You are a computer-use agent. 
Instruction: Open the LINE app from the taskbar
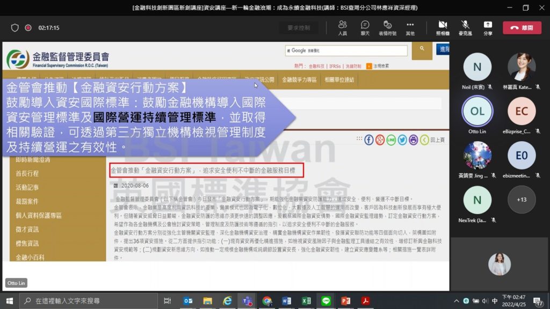pos(326,301)
